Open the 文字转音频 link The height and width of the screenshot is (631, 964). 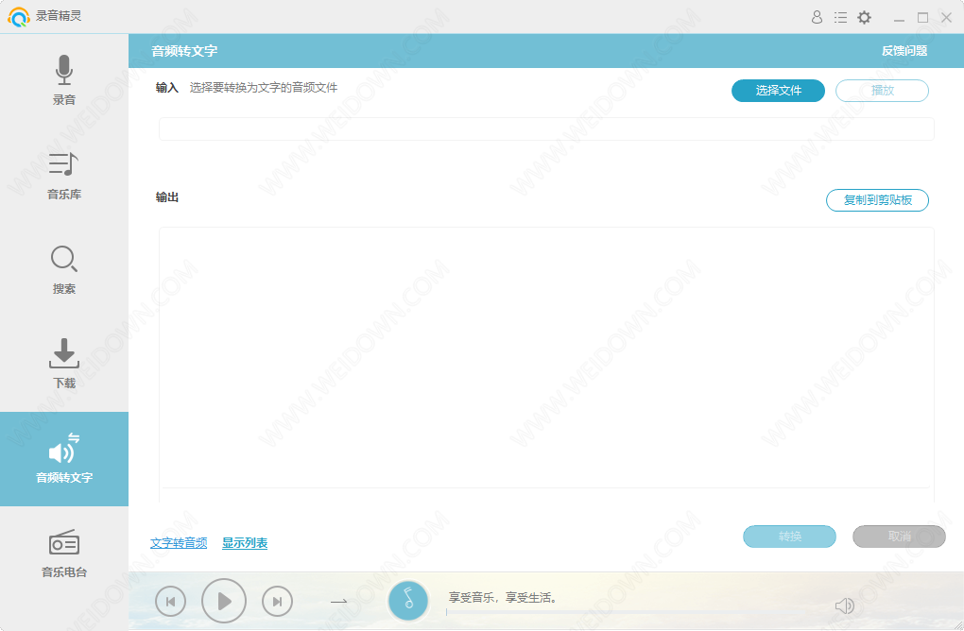point(179,543)
